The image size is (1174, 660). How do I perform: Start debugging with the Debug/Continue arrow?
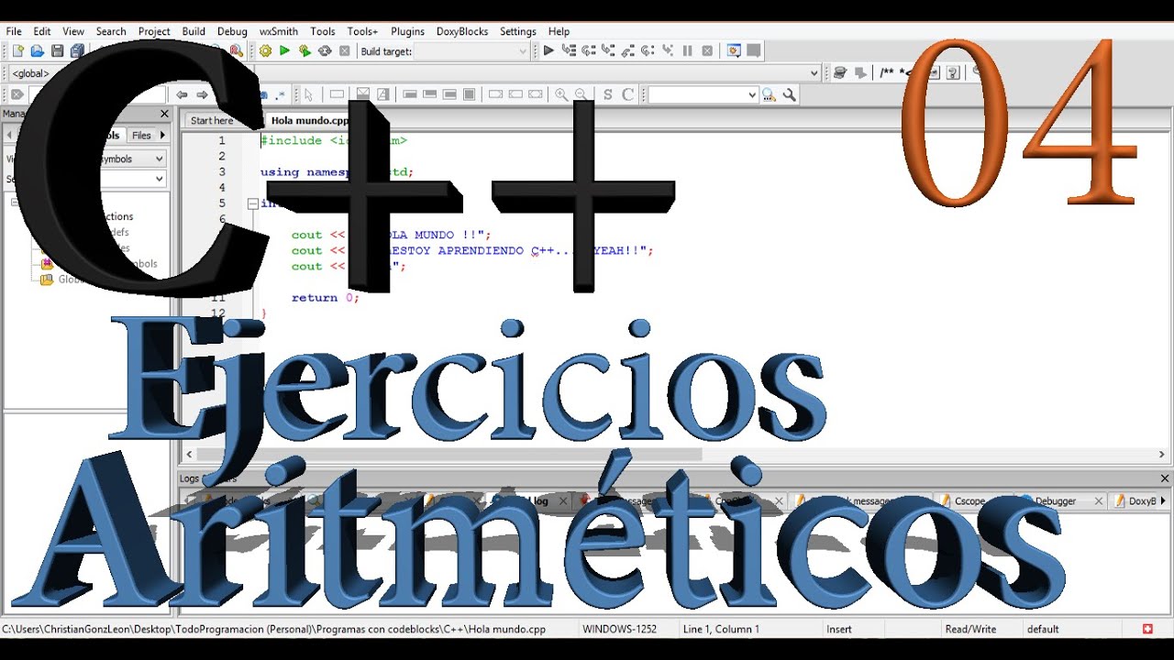tap(548, 51)
